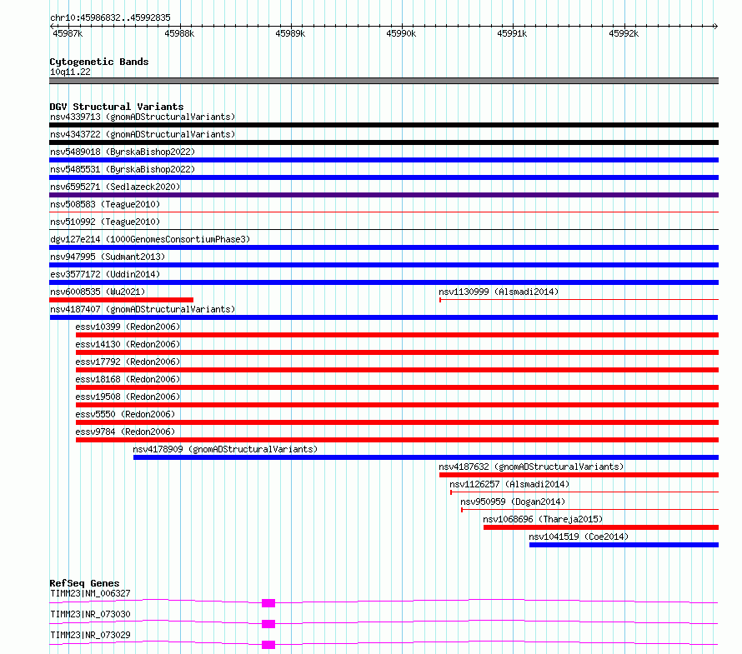
Task: Select nsv508583 (Teague2010) label
Action: click(105, 204)
